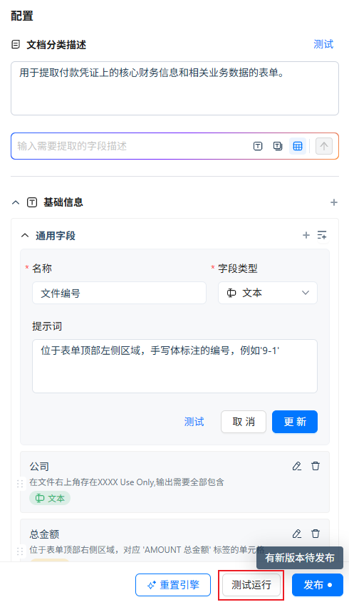Click the batch add list icon in 通用字段
Viewport: 349px width, 607px height.
tap(322, 235)
